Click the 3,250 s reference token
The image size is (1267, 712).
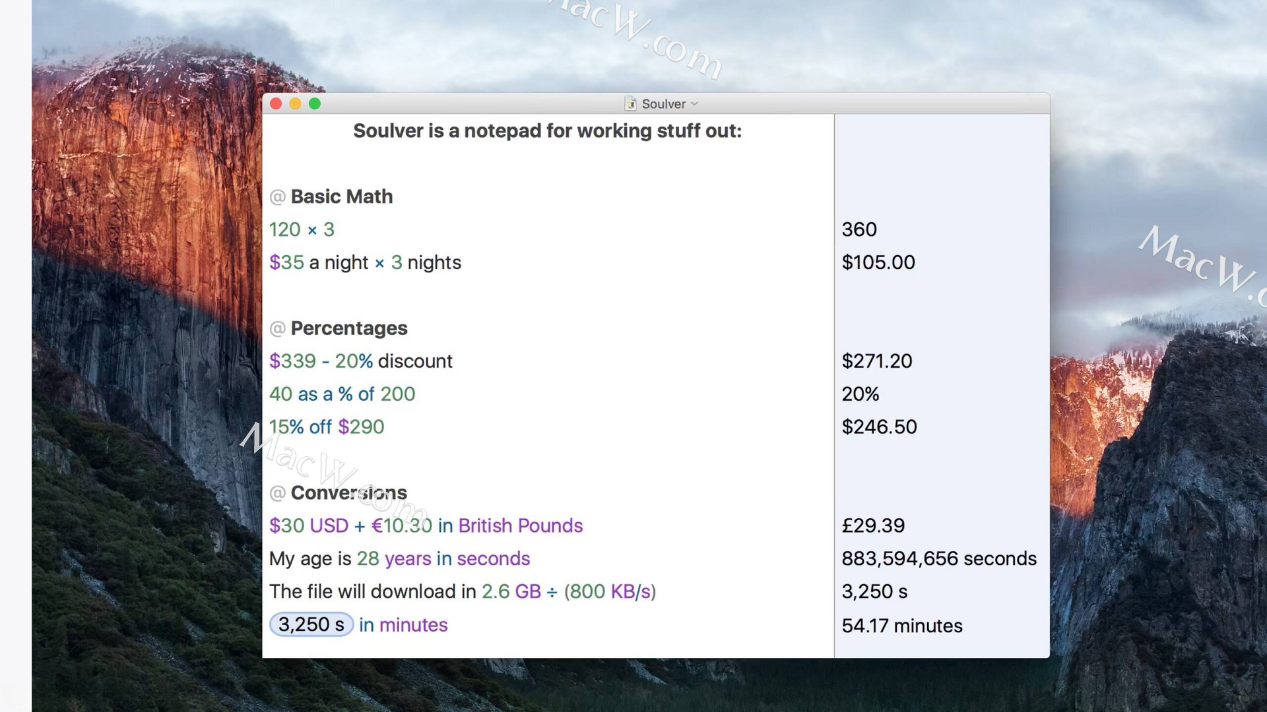pos(311,624)
